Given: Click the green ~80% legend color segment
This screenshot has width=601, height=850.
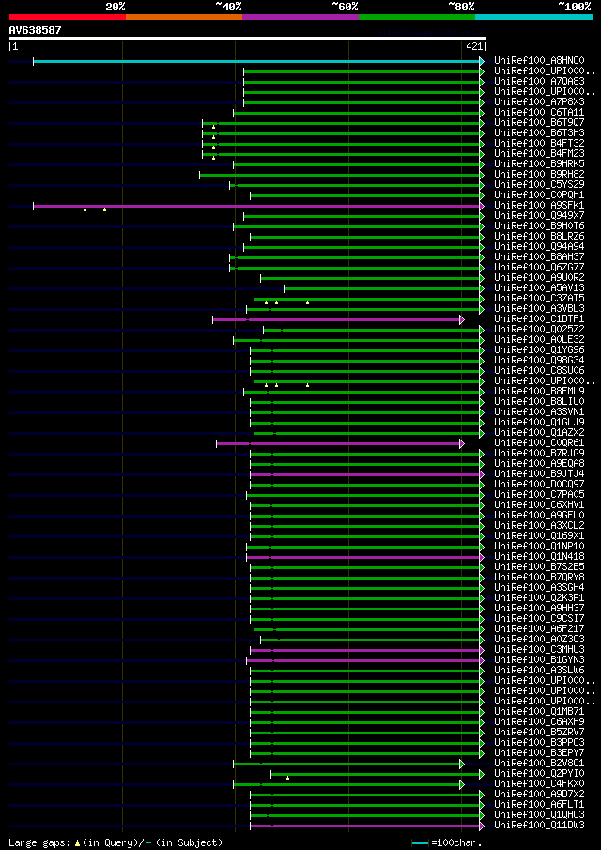Looking at the screenshot, I should [417, 17].
